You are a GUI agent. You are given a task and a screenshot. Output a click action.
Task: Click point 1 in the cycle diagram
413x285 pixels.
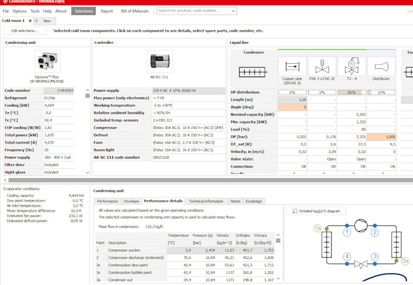click(347, 233)
